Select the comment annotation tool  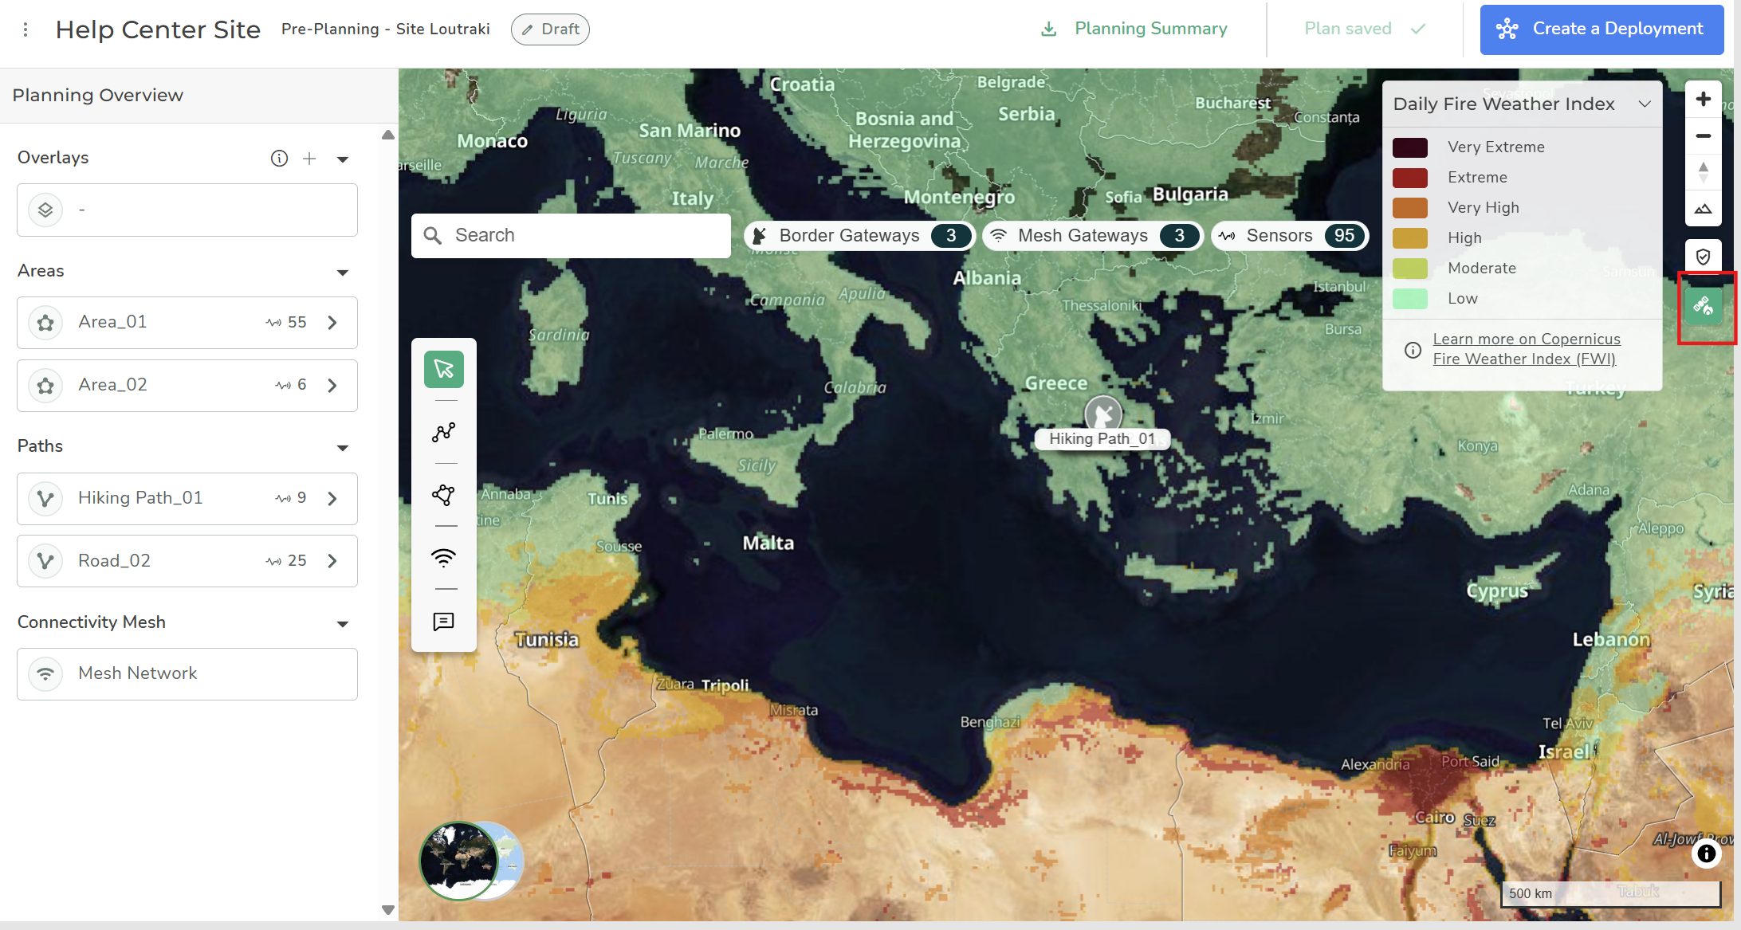click(x=443, y=622)
